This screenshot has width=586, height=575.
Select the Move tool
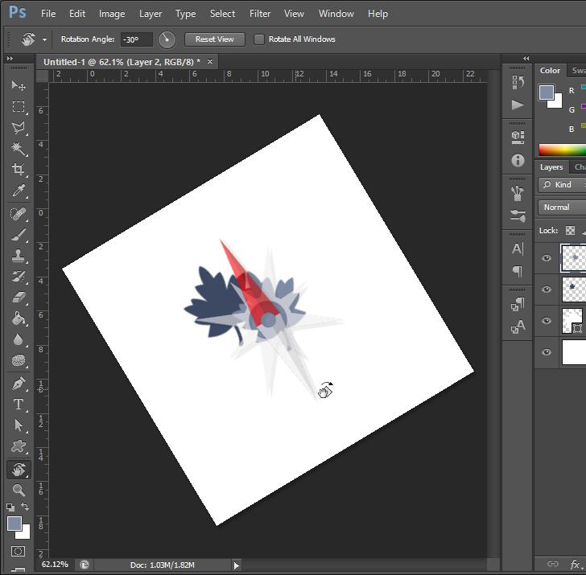pos(19,85)
